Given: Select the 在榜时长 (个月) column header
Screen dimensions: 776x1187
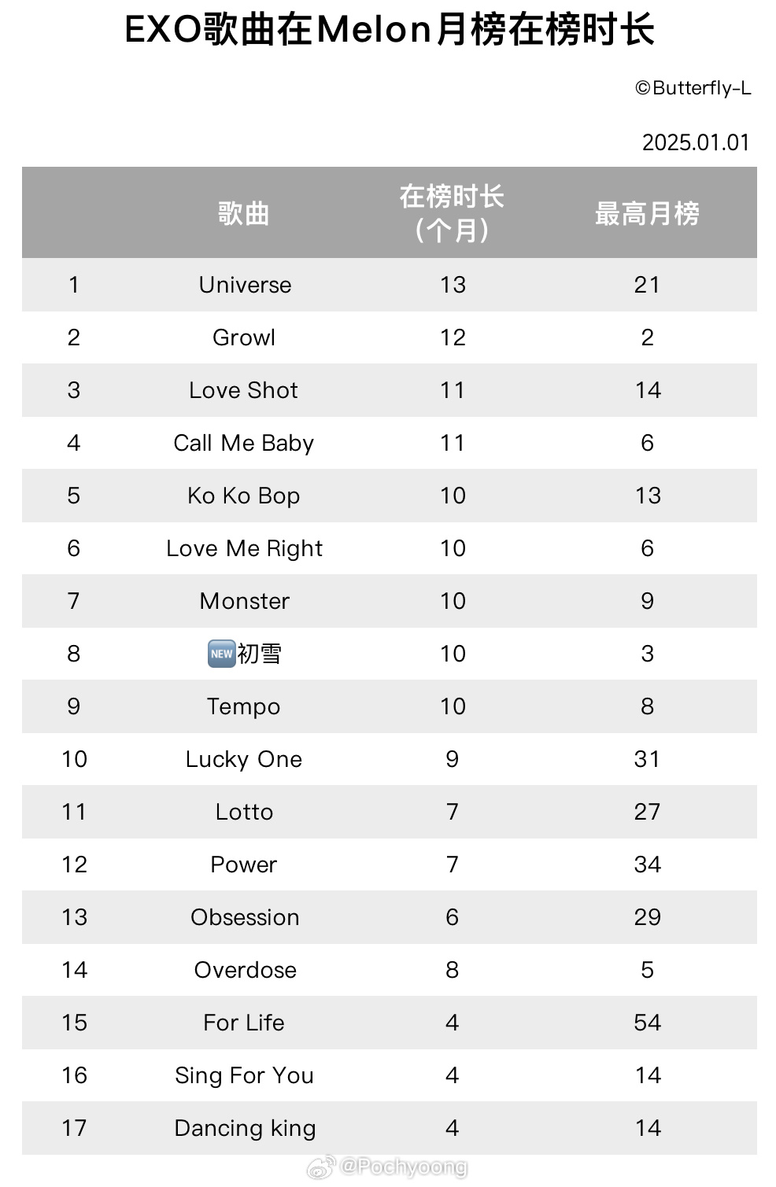Looking at the screenshot, I should [x=452, y=213].
